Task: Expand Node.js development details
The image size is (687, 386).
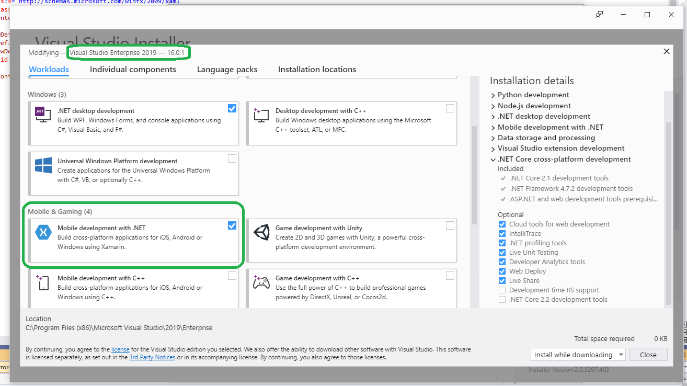Action: click(x=493, y=106)
